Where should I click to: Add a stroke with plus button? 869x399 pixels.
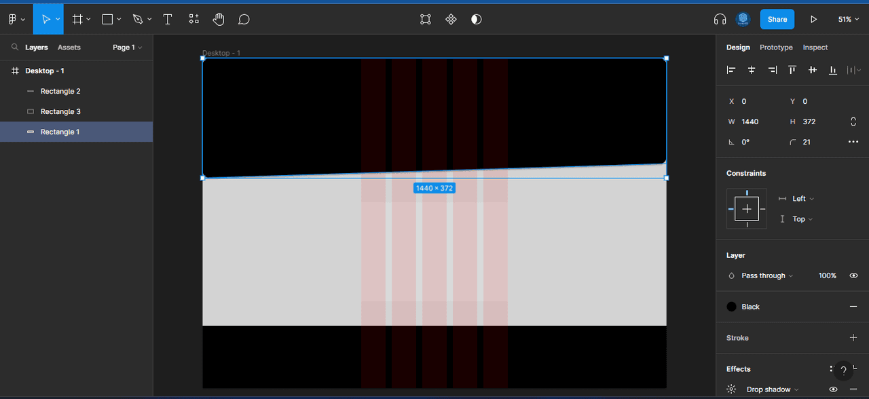(x=853, y=338)
